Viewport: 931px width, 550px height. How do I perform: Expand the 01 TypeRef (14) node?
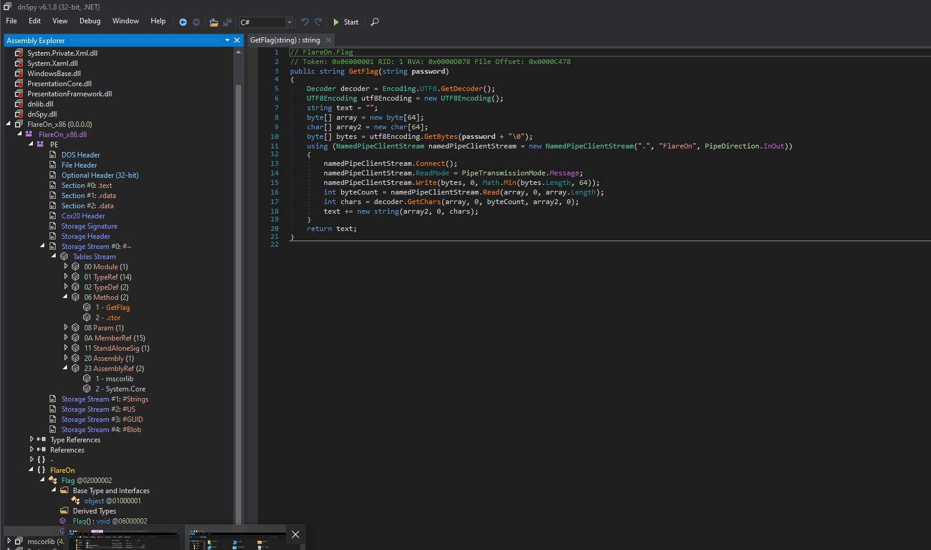pos(65,276)
